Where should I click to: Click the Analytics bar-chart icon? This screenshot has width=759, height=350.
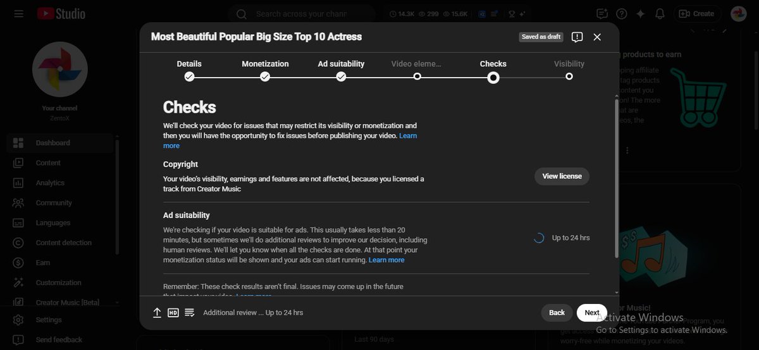[18, 183]
